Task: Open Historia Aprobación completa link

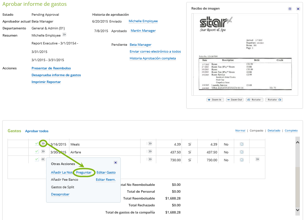Action: coord(152,58)
